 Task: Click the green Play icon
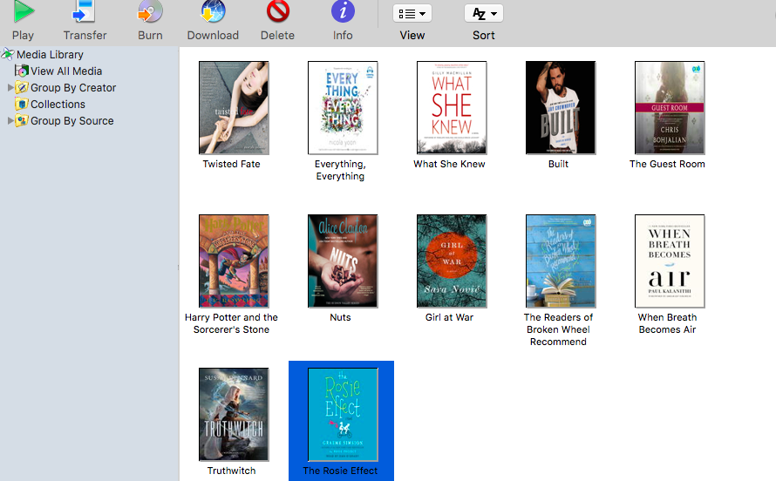click(x=24, y=11)
